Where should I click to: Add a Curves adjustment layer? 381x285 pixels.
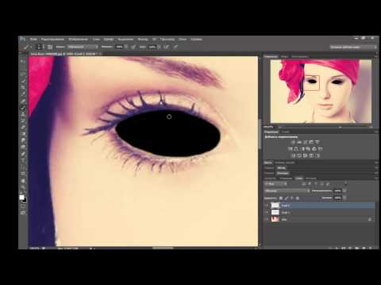pyautogui.click(x=305, y=142)
